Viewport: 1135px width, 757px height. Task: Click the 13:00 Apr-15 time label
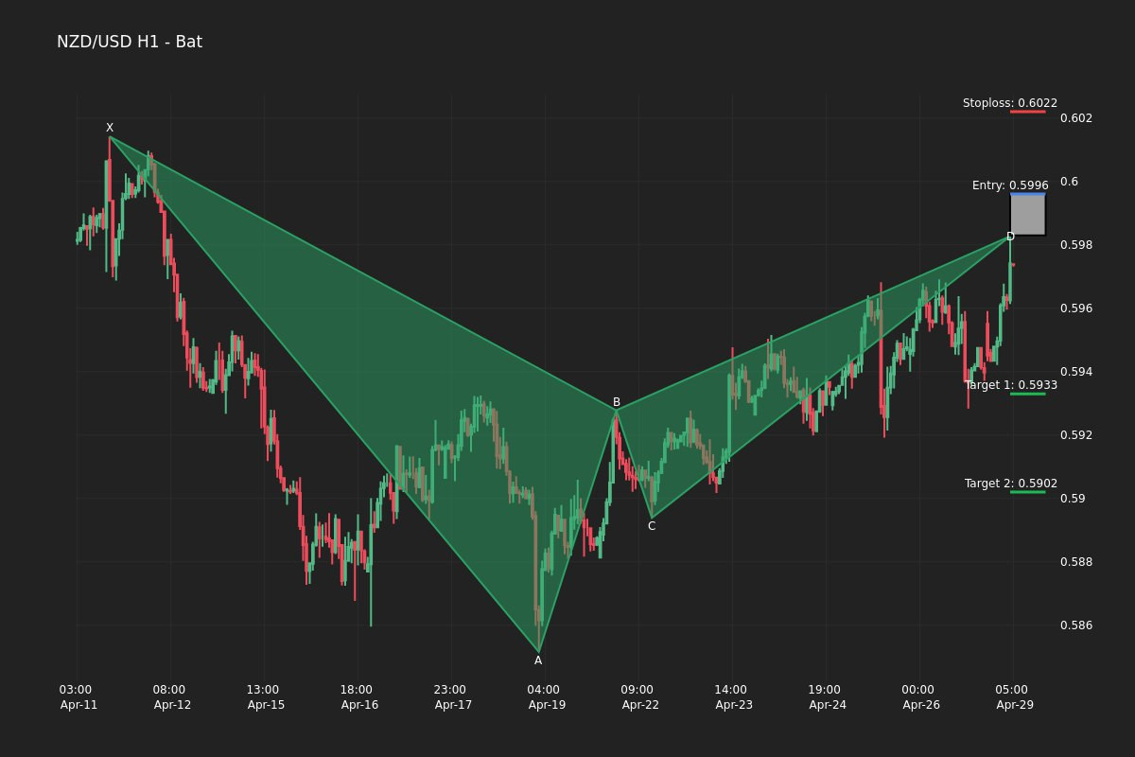(x=264, y=697)
